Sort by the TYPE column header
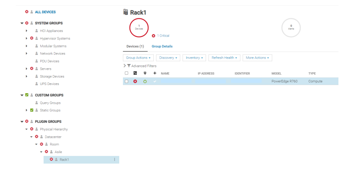 pos(312,73)
